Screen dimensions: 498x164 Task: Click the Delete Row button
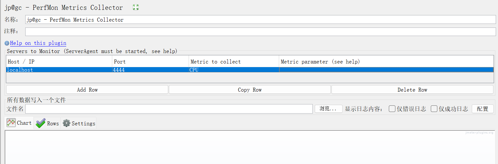pyautogui.click(x=412, y=90)
